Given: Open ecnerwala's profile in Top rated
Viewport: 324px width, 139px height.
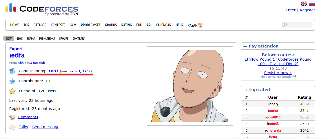Looking at the screenshot, I should pos(273,131).
